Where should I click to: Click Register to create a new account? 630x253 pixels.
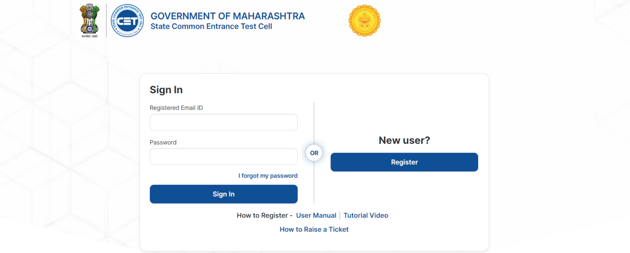click(404, 162)
